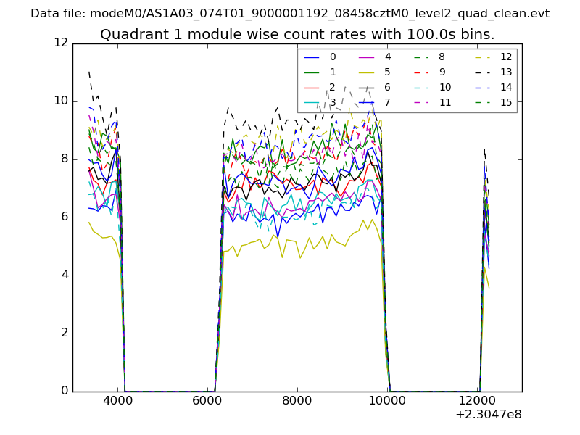
Task: Click the y-axis tick label 4
Action: click(64, 275)
